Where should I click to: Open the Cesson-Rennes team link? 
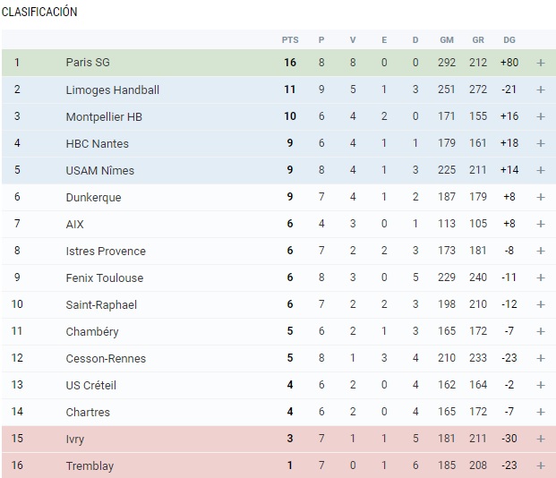[x=106, y=358]
